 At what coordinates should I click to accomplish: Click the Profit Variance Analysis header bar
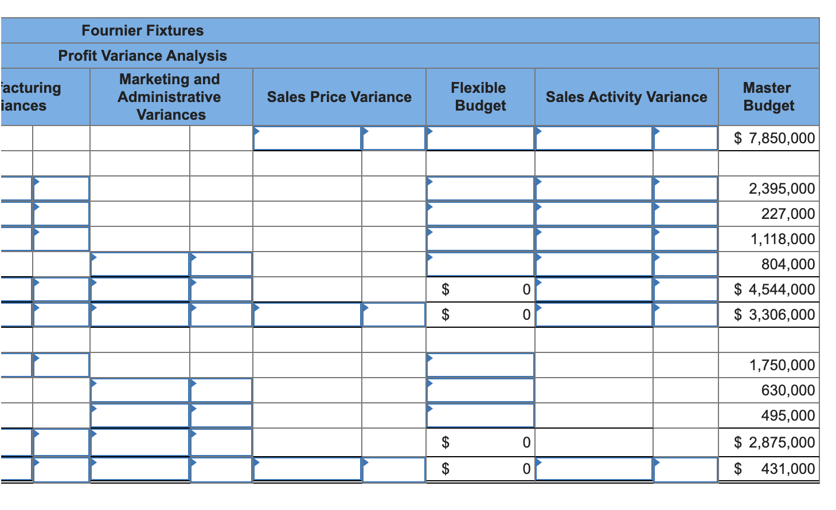[142, 56]
